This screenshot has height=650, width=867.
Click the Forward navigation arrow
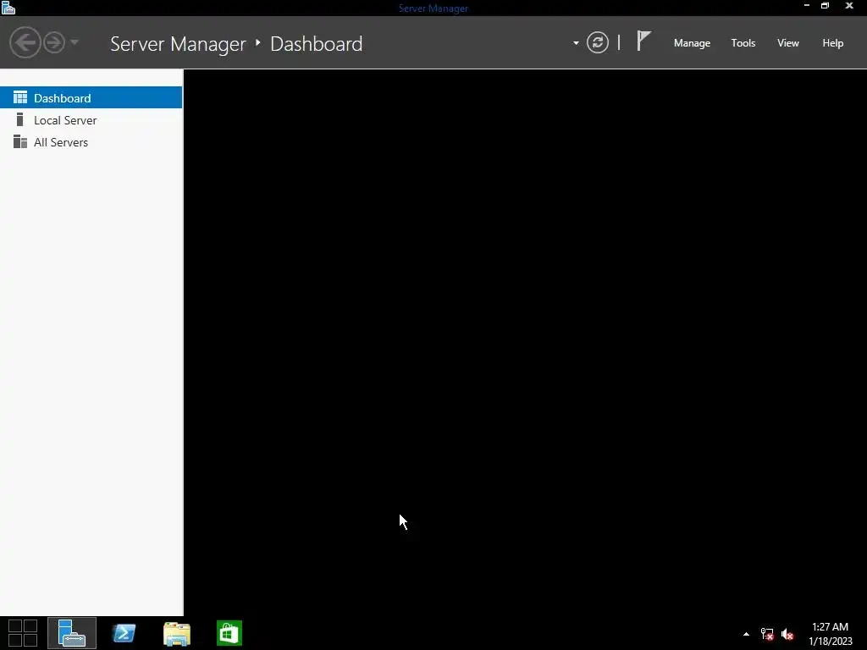pyautogui.click(x=54, y=42)
